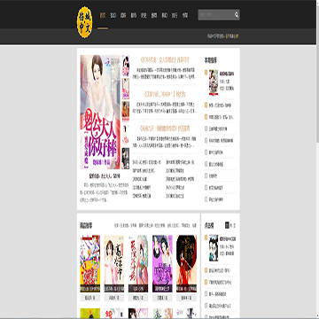Screen dimensions: 319x319
Task: Open the first orange headline in featured section
Action: (x=164, y=60)
